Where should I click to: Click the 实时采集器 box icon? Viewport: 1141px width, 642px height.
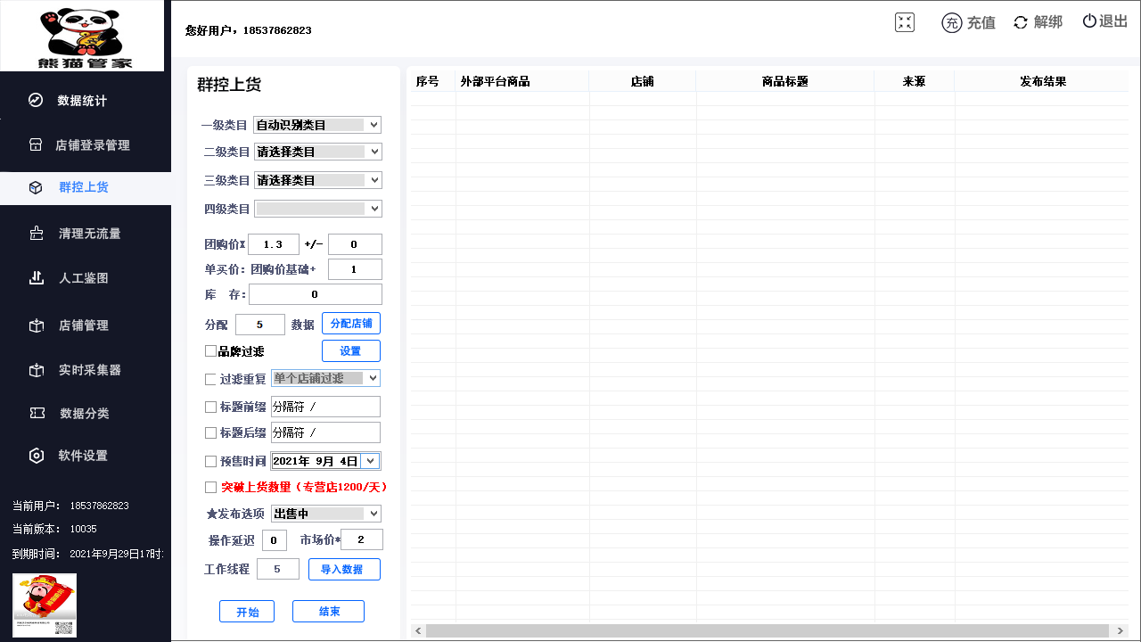37,370
